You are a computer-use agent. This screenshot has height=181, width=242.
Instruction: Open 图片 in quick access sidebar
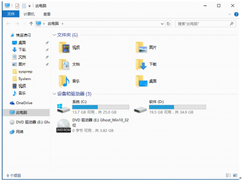pos(22,64)
